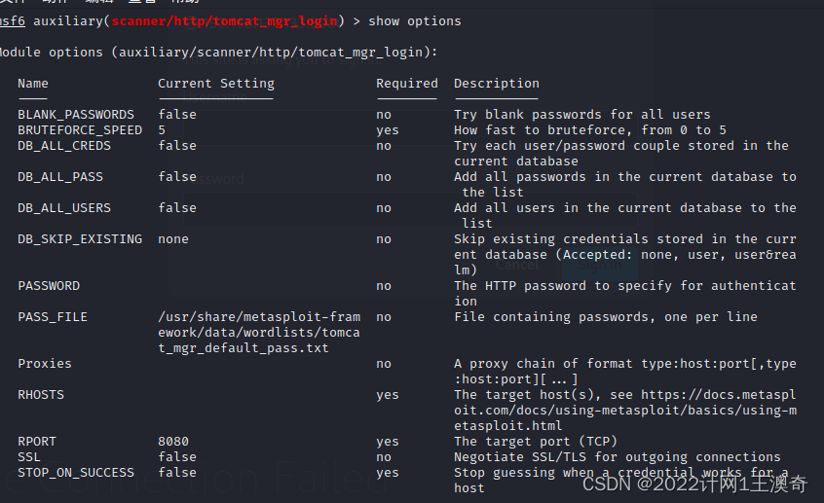Viewport: 824px width, 503px height.
Task: Click the docs.metasploit.com URL in RHOSTS description
Action: pos(625,410)
